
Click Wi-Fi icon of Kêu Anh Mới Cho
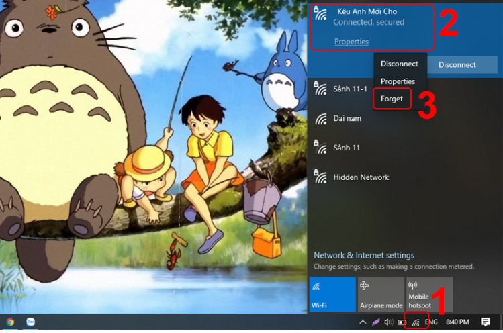click(x=320, y=13)
